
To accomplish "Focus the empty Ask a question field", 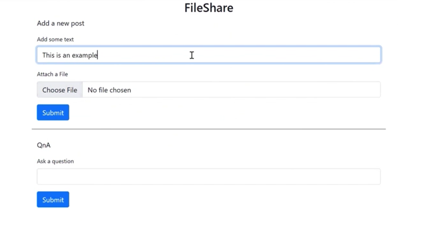I will click(x=209, y=177).
